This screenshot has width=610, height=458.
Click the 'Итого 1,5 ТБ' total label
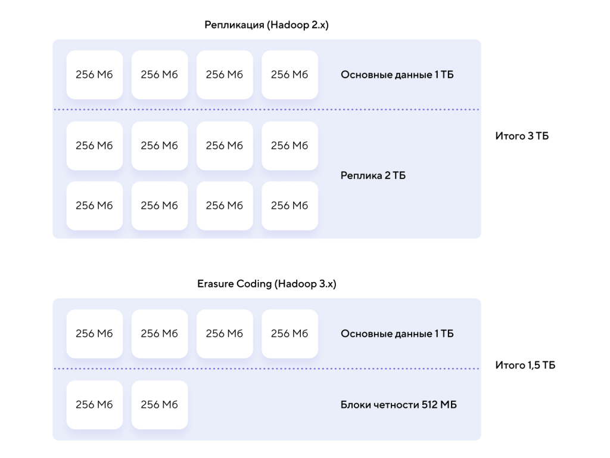(525, 366)
